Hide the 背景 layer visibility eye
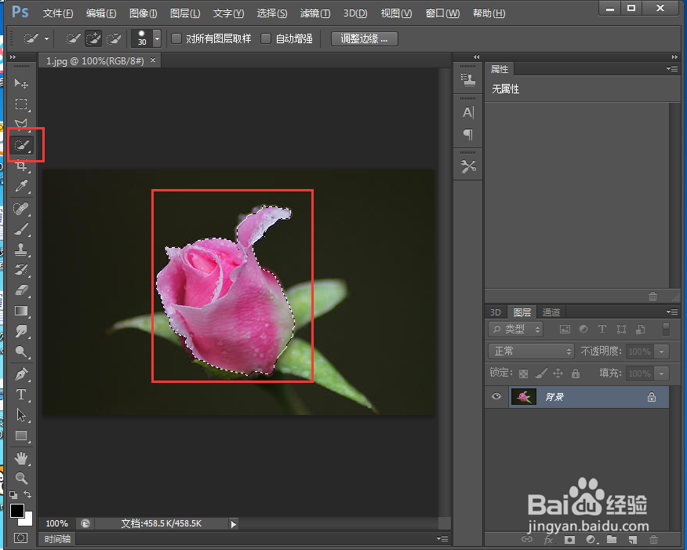The height and width of the screenshot is (550, 687). coord(496,397)
